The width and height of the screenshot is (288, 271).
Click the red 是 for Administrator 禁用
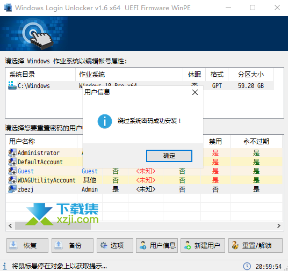[215, 152]
